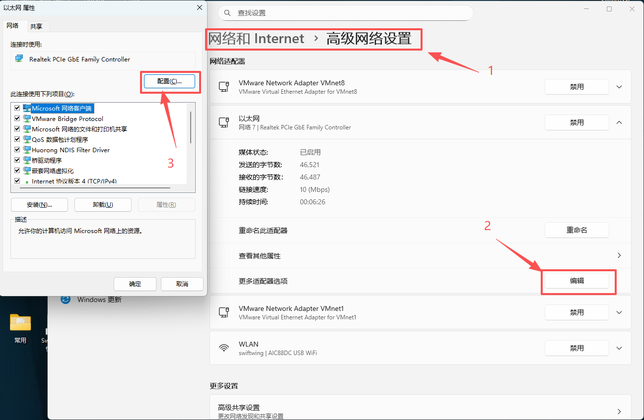The height and width of the screenshot is (420, 644).
Task: Open 高级共享设置 via its chevron
Action: pyautogui.click(x=619, y=412)
